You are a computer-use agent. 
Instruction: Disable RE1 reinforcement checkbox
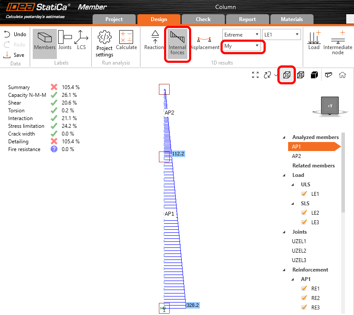click(304, 289)
